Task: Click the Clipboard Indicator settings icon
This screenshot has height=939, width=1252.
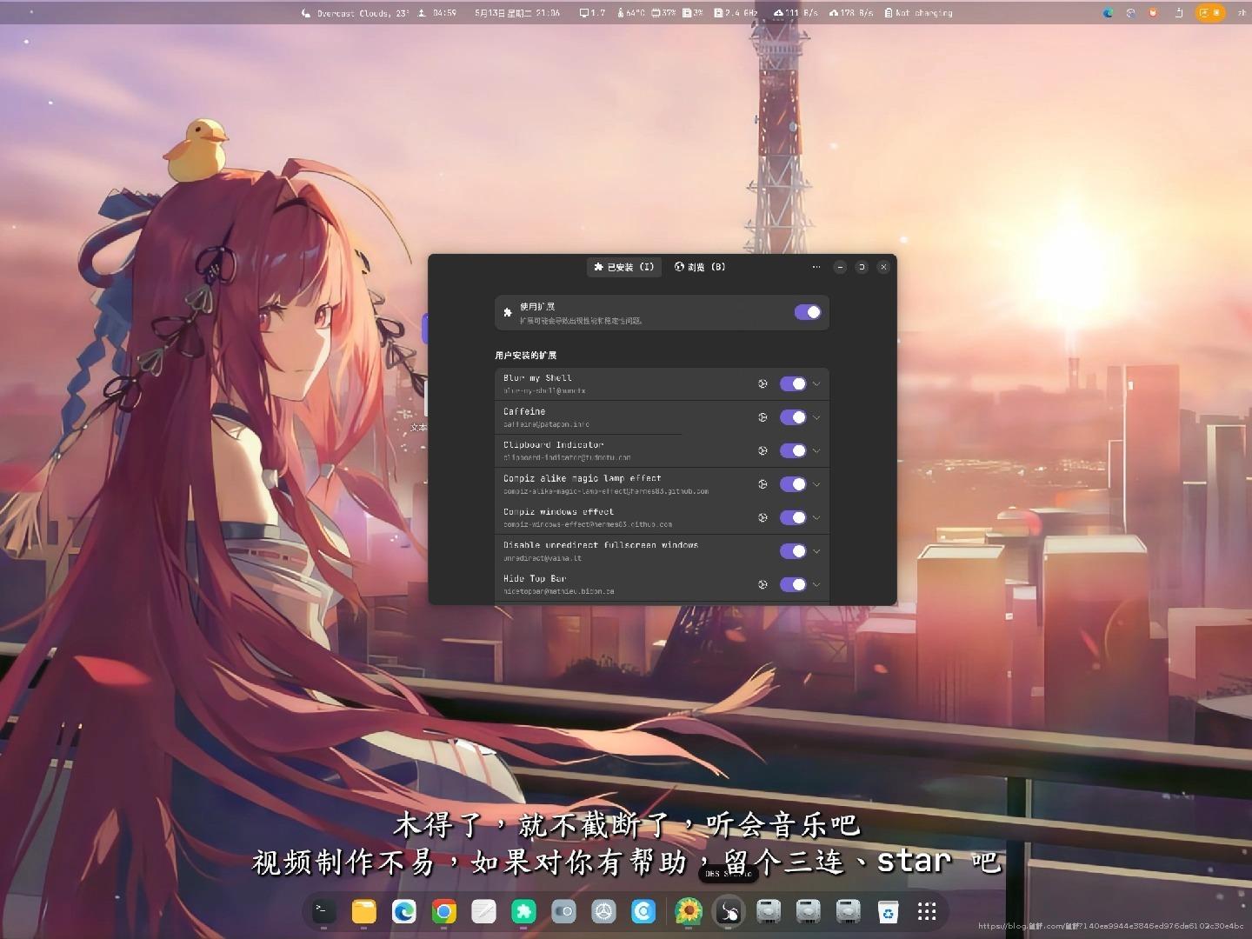Action: click(763, 450)
